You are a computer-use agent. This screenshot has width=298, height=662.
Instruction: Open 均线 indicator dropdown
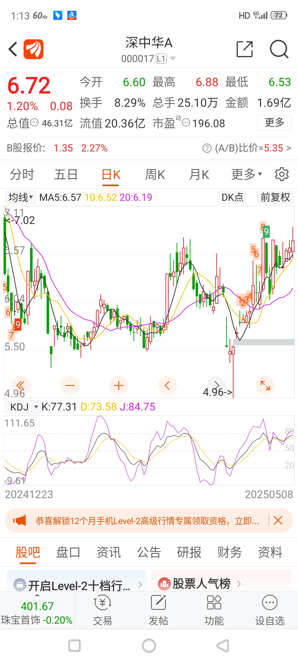(21, 197)
